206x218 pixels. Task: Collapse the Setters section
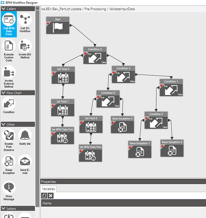[3, 208]
